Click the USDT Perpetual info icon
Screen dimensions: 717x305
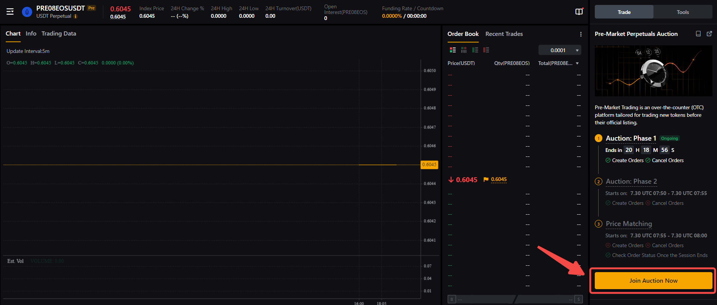click(75, 16)
